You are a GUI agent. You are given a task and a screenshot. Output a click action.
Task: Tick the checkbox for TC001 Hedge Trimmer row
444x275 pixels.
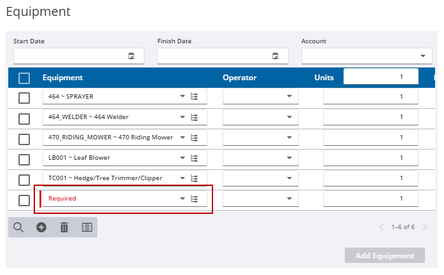(x=24, y=180)
